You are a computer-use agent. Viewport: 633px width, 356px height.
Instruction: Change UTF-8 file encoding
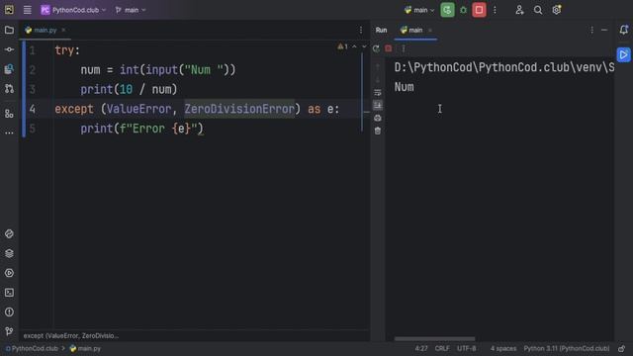(x=466, y=349)
